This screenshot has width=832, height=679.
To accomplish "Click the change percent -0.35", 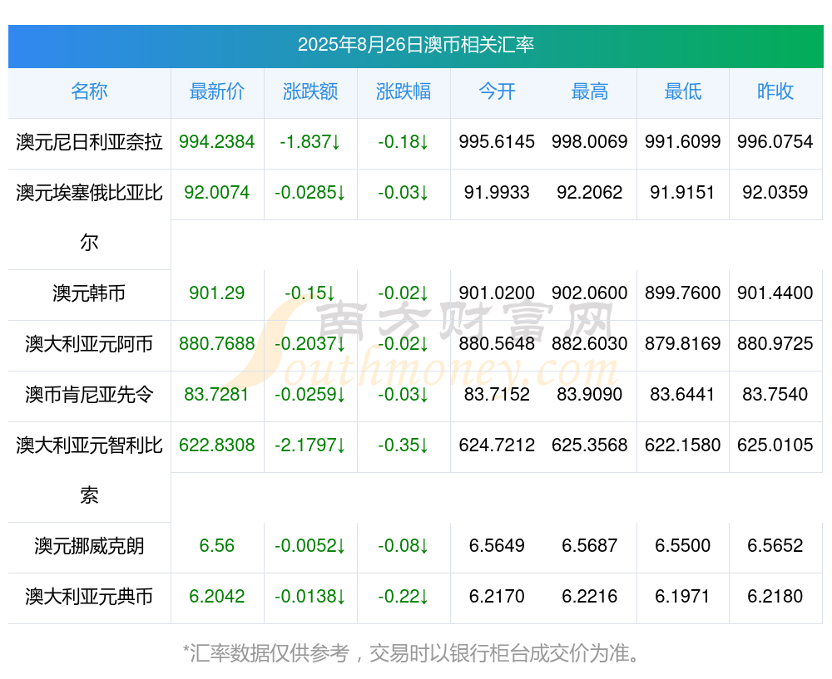I will (x=404, y=445).
